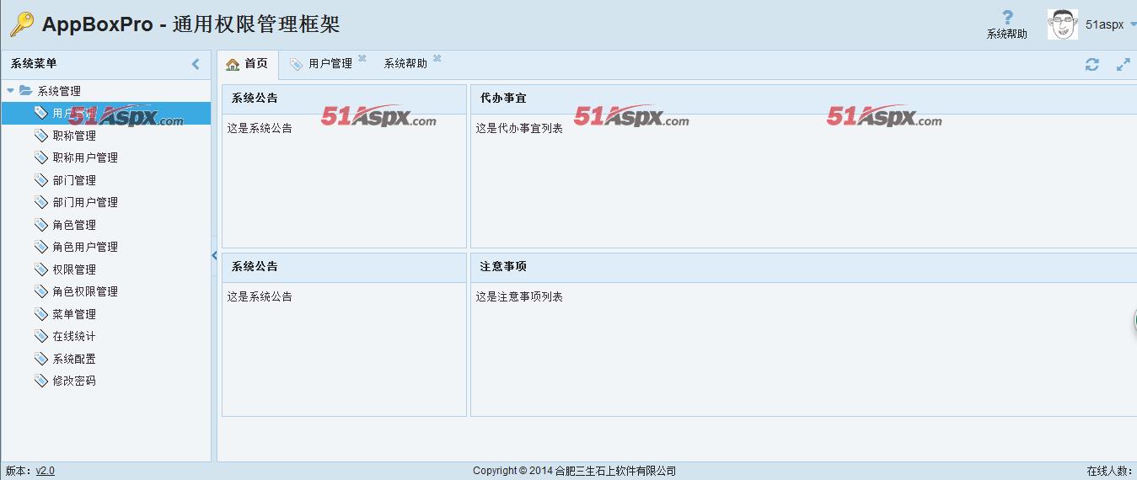Click the tag icon beside 角色用户管理
The height and width of the screenshot is (480, 1137).
pyautogui.click(x=41, y=247)
